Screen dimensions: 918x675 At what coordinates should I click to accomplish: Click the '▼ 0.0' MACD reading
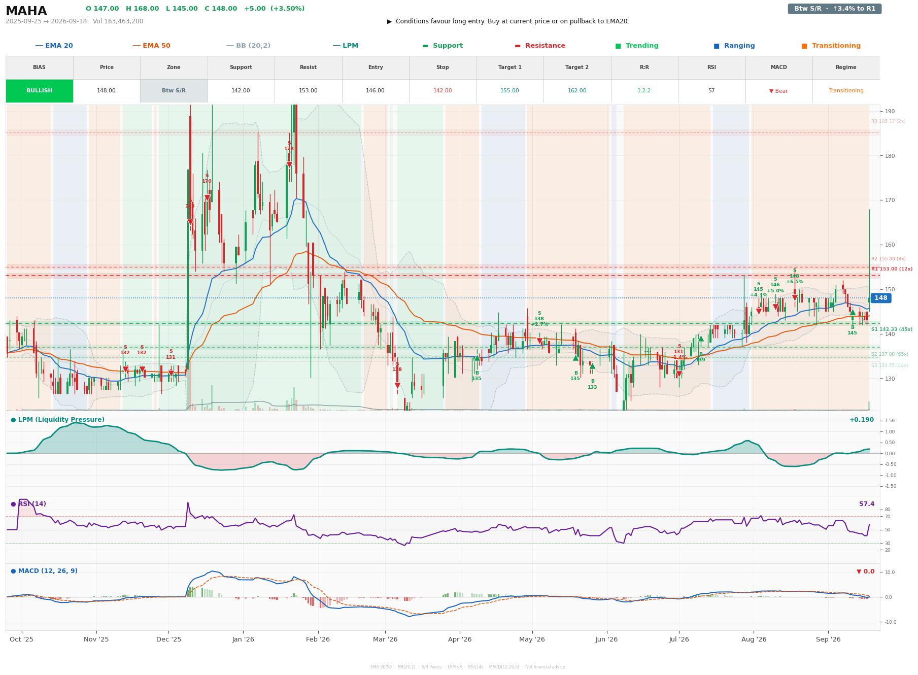[x=866, y=571]
